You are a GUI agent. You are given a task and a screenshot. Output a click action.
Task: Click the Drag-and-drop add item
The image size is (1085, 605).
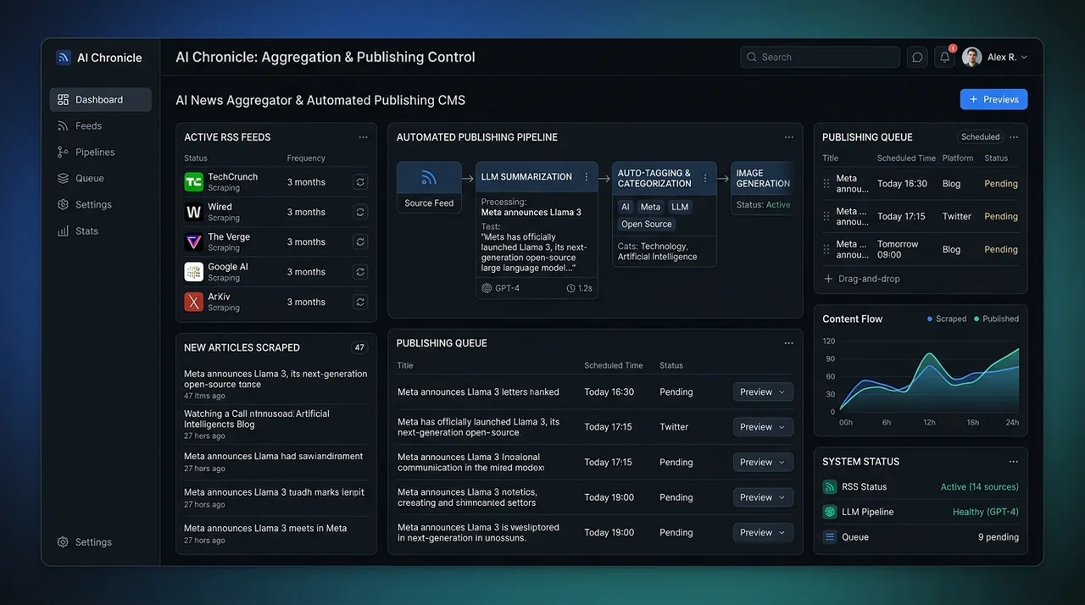[862, 279]
